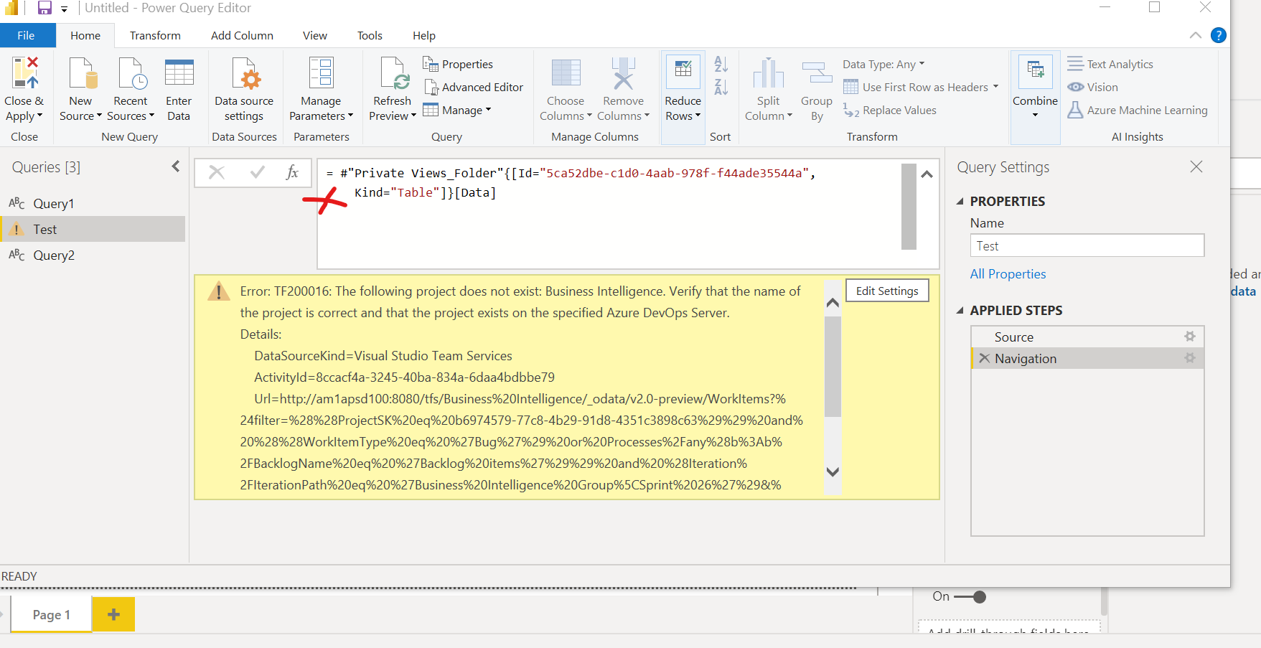This screenshot has height=648, width=1261.
Task: Open the All Properties link
Action: [1008, 274]
